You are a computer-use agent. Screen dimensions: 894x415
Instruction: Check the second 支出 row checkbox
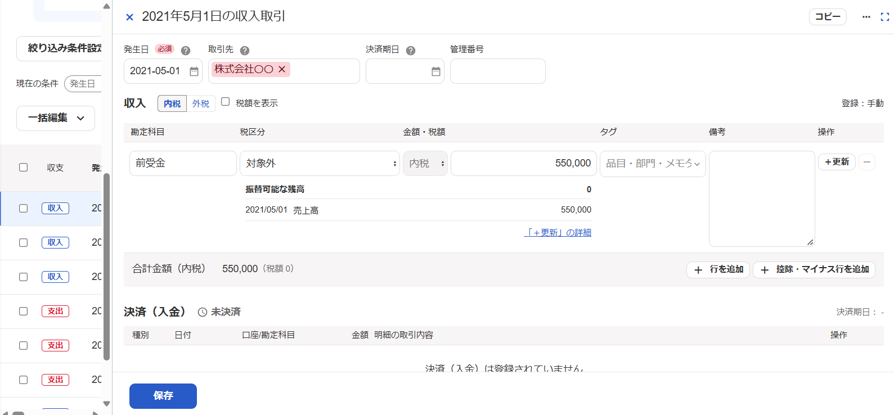click(x=24, y=346)
